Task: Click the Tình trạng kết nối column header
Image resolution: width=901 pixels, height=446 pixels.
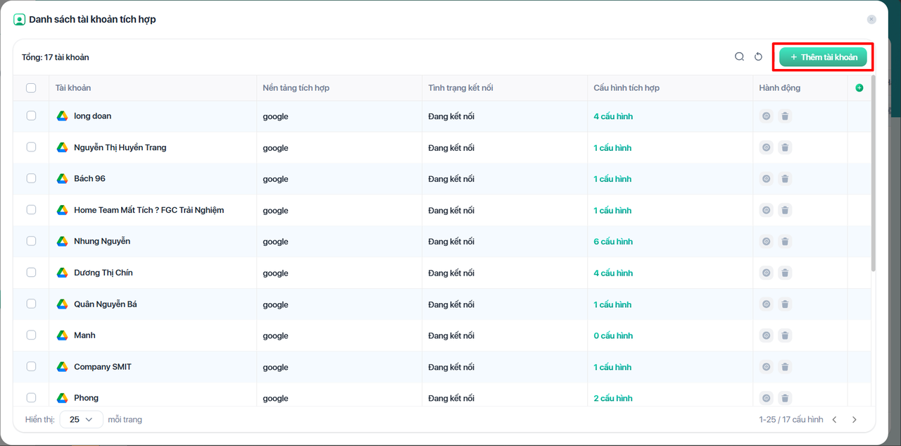Action: point(460,88)
